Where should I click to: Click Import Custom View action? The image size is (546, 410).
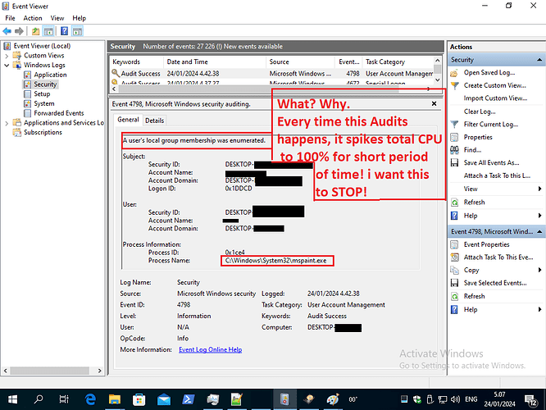(x=495, y=98)
